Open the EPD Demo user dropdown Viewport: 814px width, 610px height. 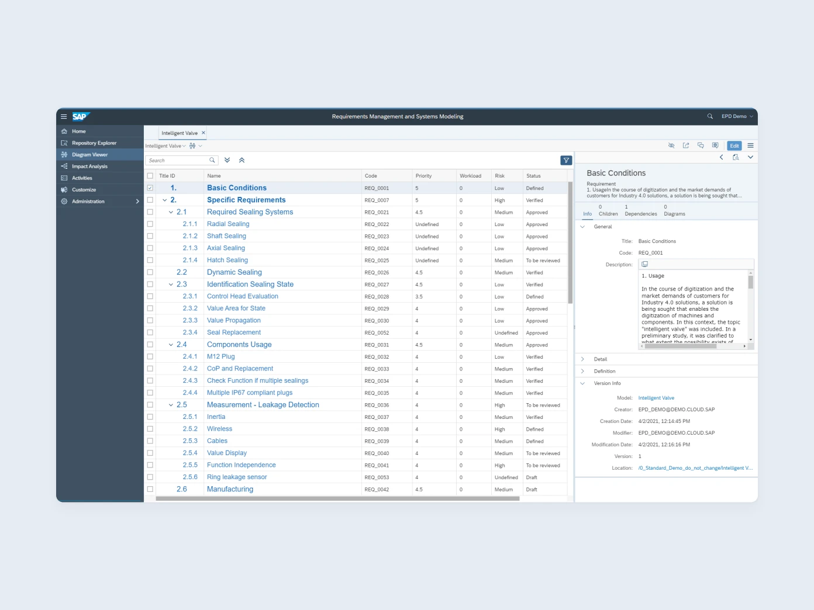pyautogui.click(x=736, y=116)
